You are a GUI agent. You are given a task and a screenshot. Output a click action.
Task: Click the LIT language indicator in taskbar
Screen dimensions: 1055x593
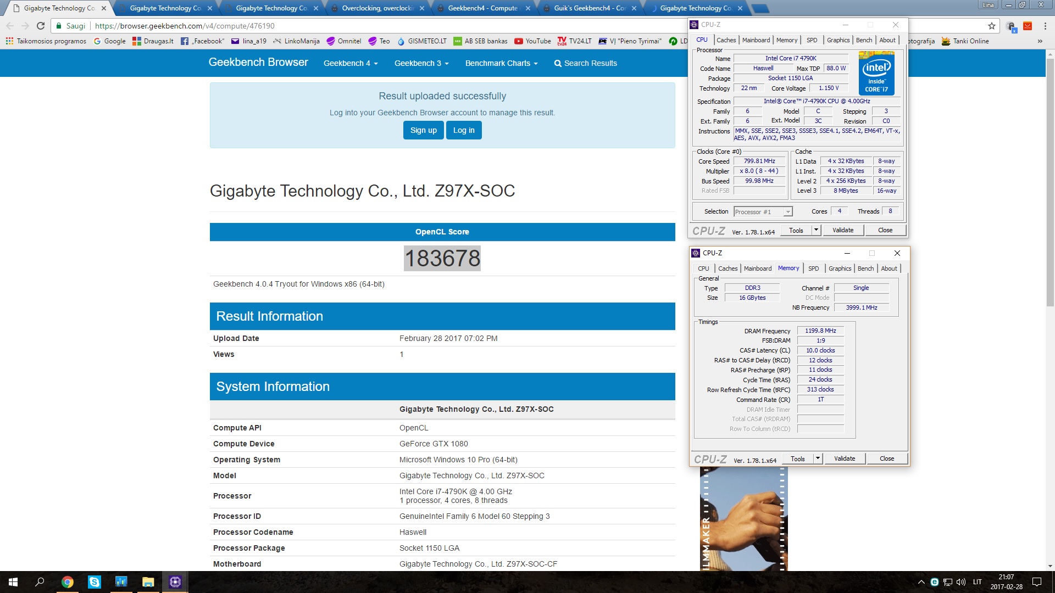978,582
